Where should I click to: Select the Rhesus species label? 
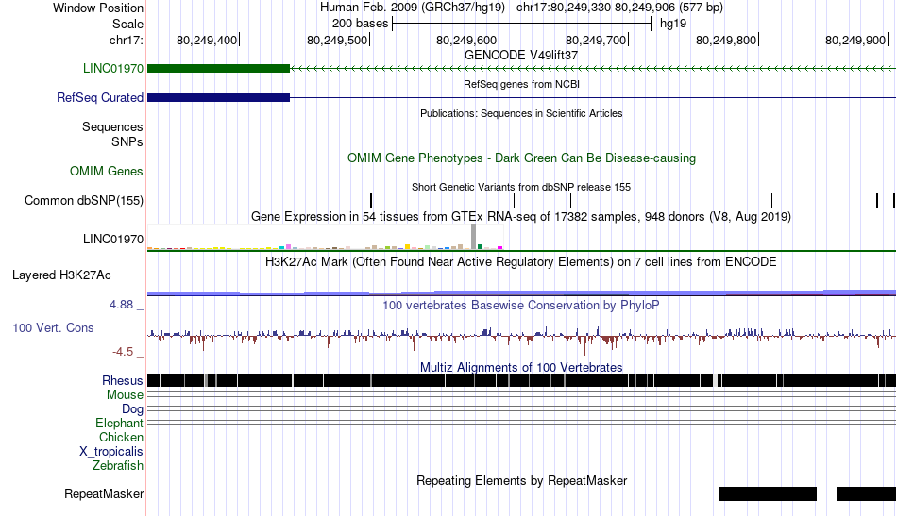click(x=123, y=380)
